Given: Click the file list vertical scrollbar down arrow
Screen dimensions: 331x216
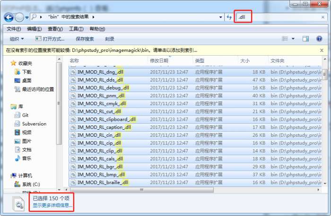Looking at the screenshot, I should 325,183.
